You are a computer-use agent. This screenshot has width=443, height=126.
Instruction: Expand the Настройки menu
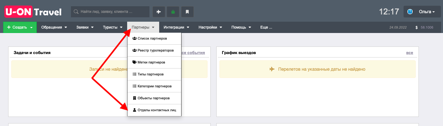click(x=210, y=27)
